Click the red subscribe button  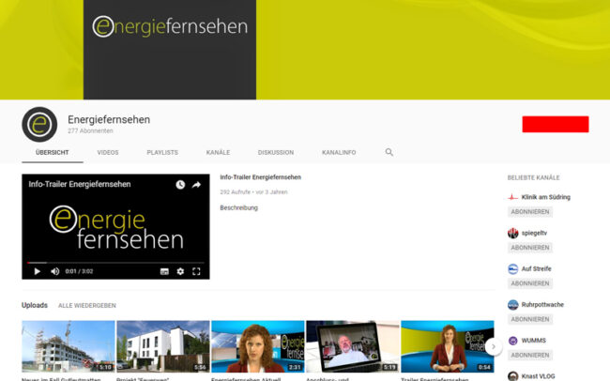pyautogui.click(x=556, y=124)
